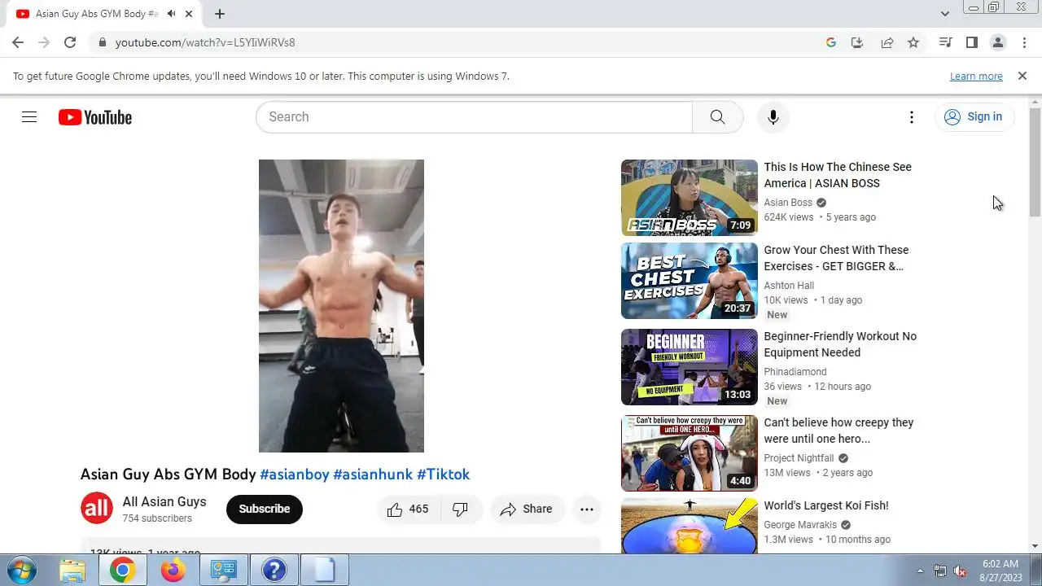Screen dimensions: 1042x586
Task: Reload the current page
Action: [x=70, y=42]
